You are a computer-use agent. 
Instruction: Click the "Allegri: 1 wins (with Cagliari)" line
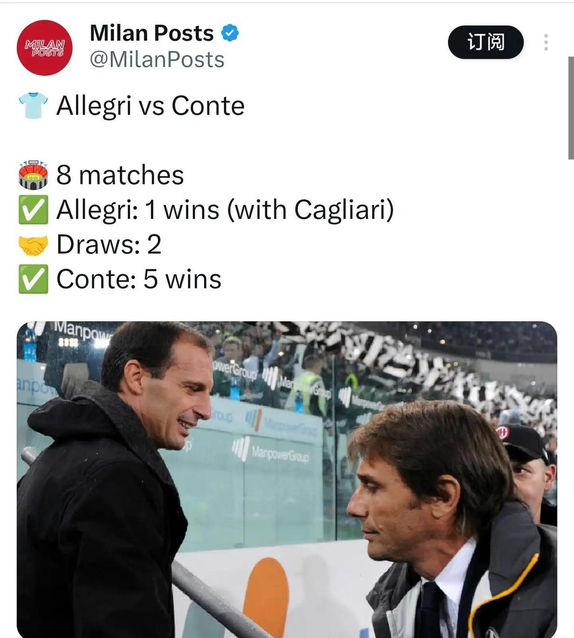pos(225,210)
